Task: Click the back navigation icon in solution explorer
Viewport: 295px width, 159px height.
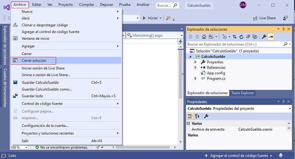Action: pyautogui.click(x=191, y=37)
